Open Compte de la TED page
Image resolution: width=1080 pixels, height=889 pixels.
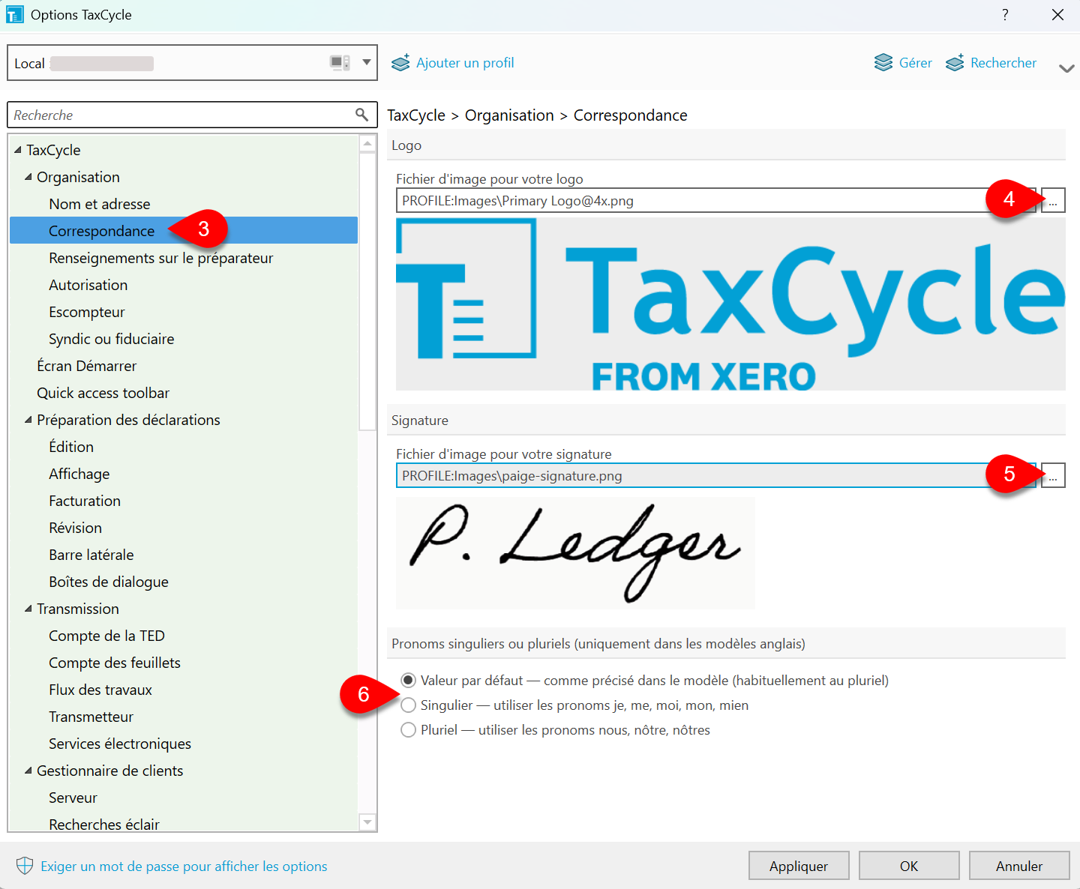pos(106,636)
